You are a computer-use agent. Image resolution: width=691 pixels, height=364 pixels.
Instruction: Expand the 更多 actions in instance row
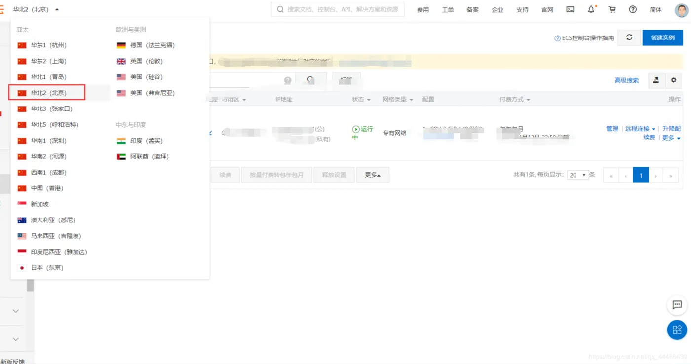[671, 138]
